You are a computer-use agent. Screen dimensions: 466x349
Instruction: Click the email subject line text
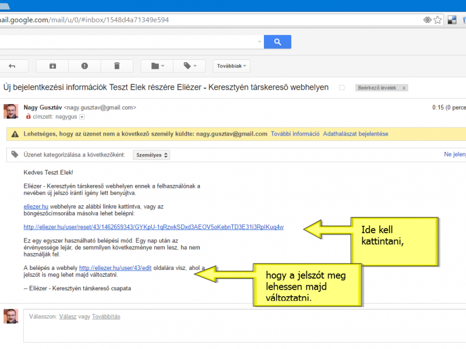166,87
